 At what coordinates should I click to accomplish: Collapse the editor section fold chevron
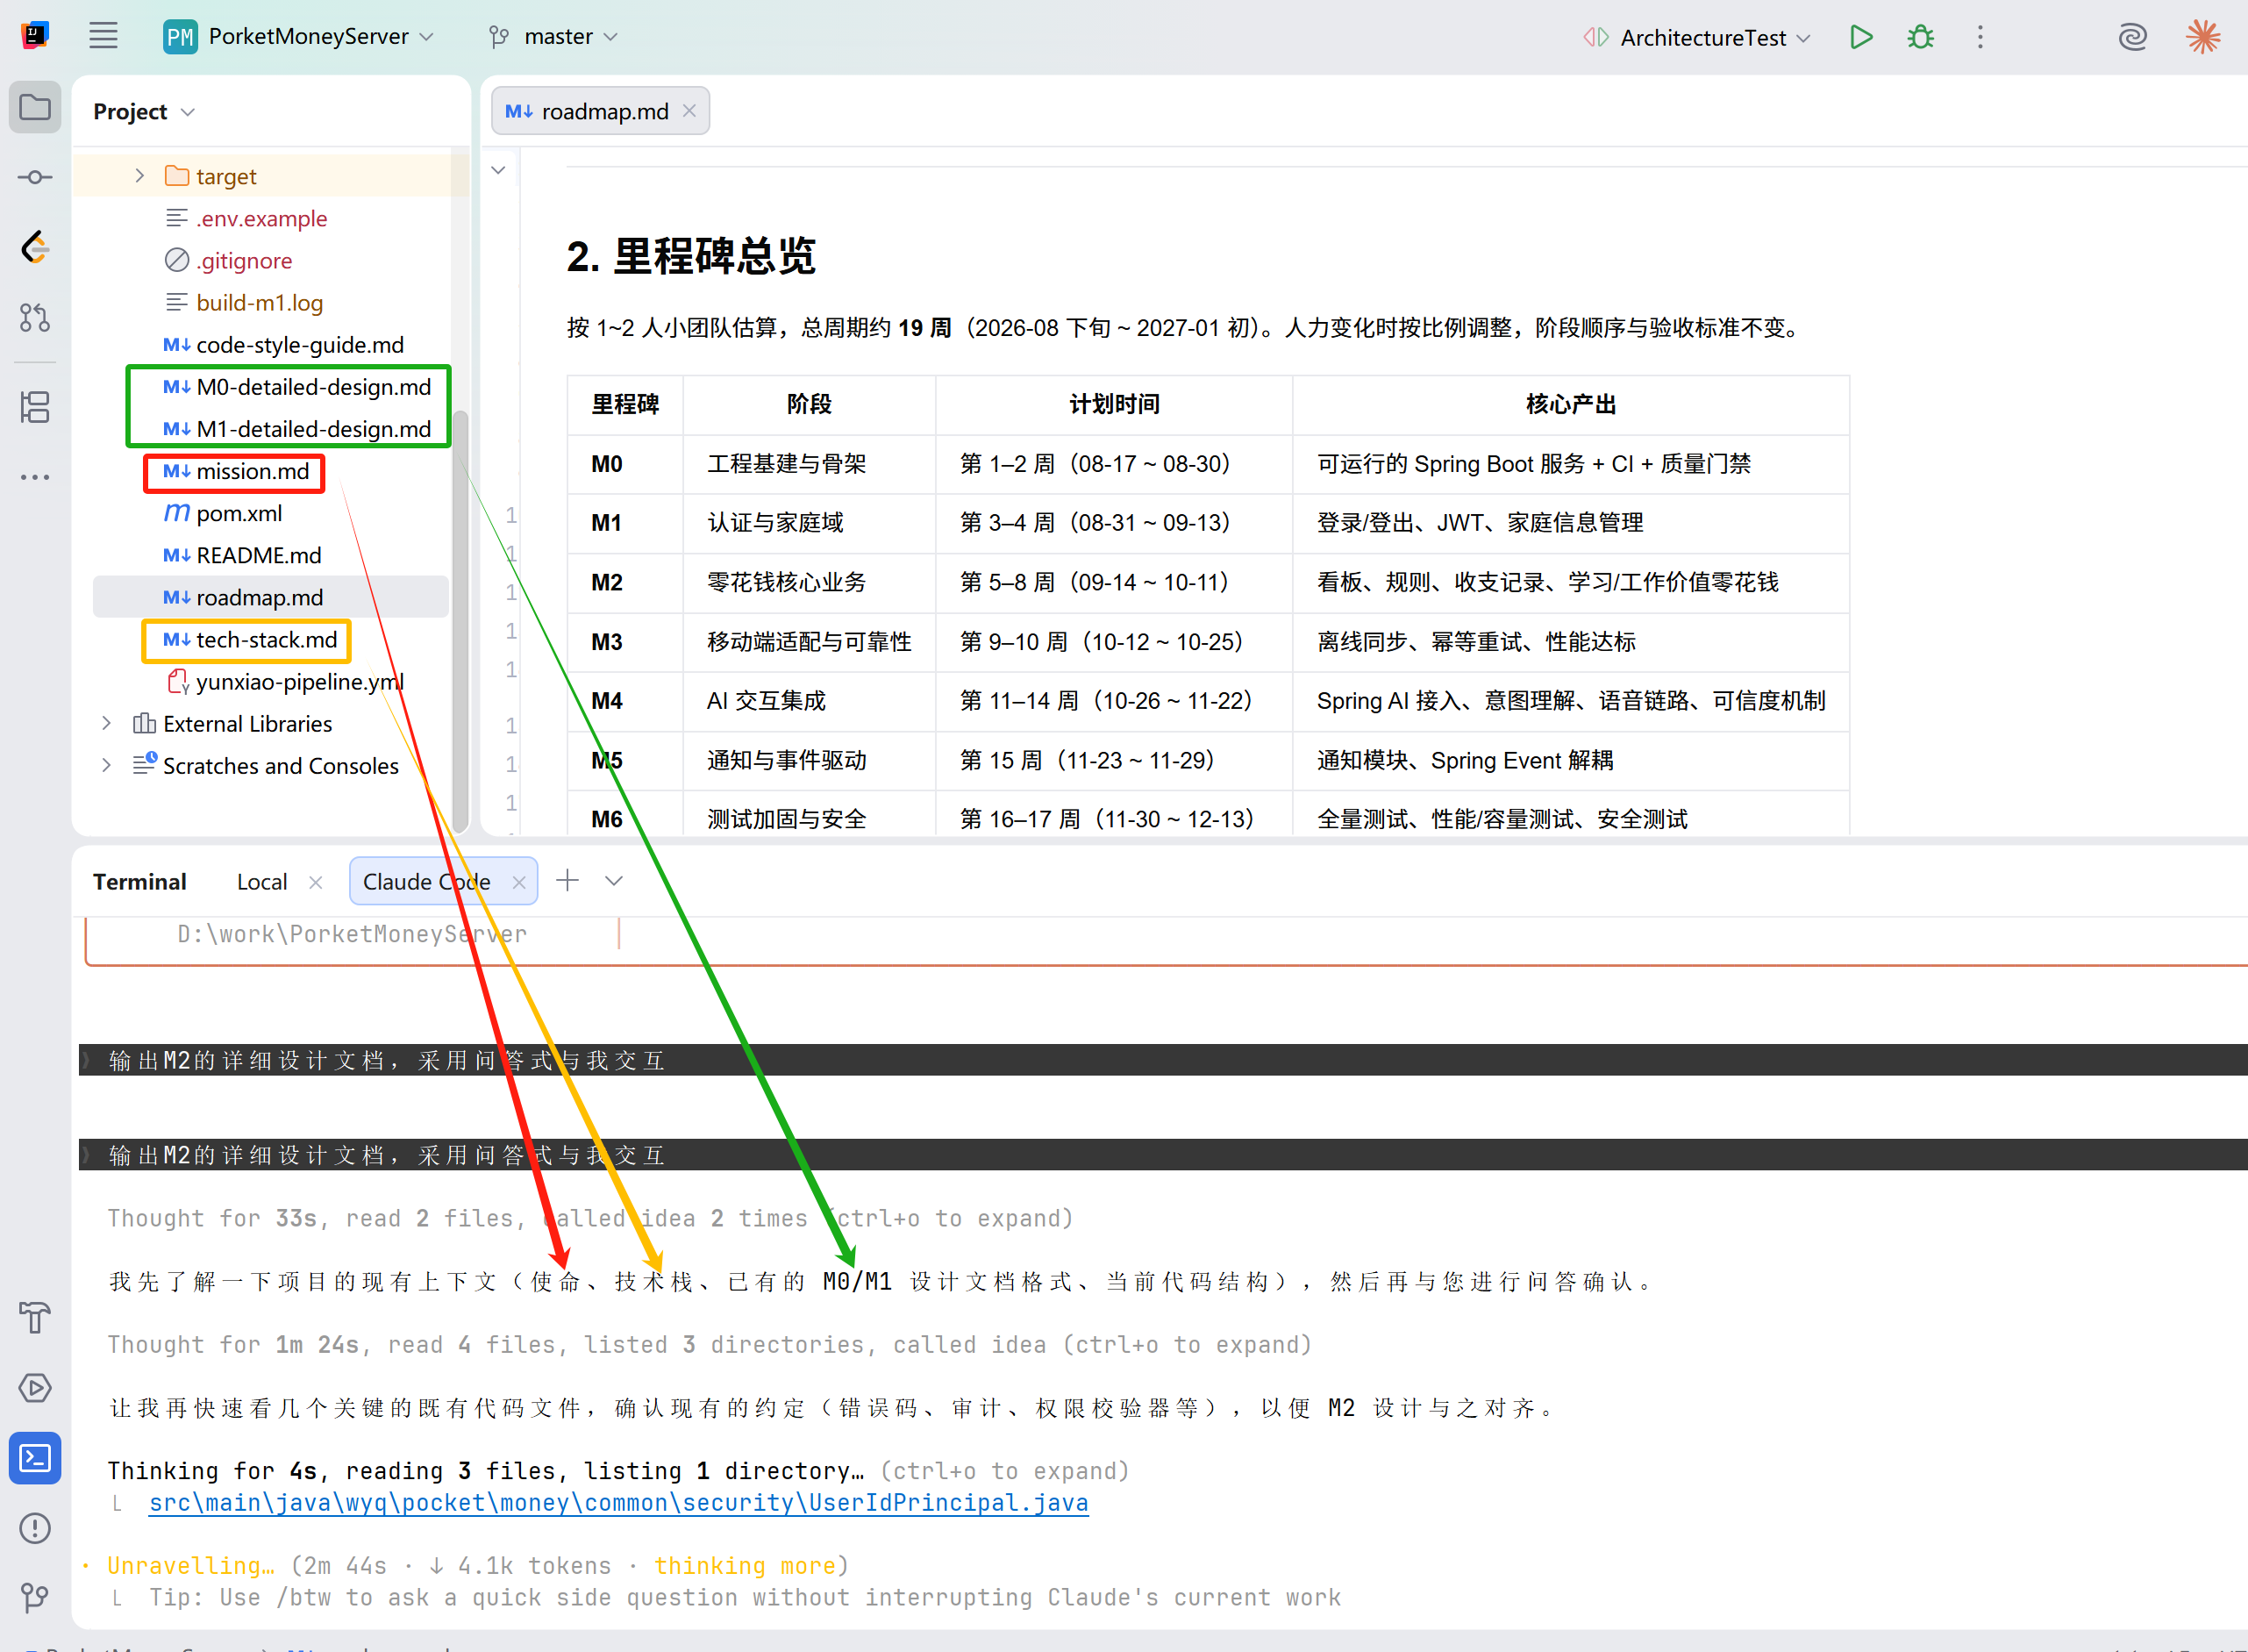click(498, 170)
